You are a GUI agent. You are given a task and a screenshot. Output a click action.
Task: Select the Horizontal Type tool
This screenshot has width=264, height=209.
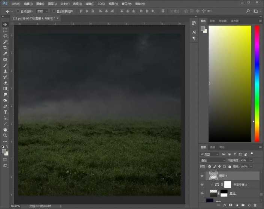pos(5,112)
